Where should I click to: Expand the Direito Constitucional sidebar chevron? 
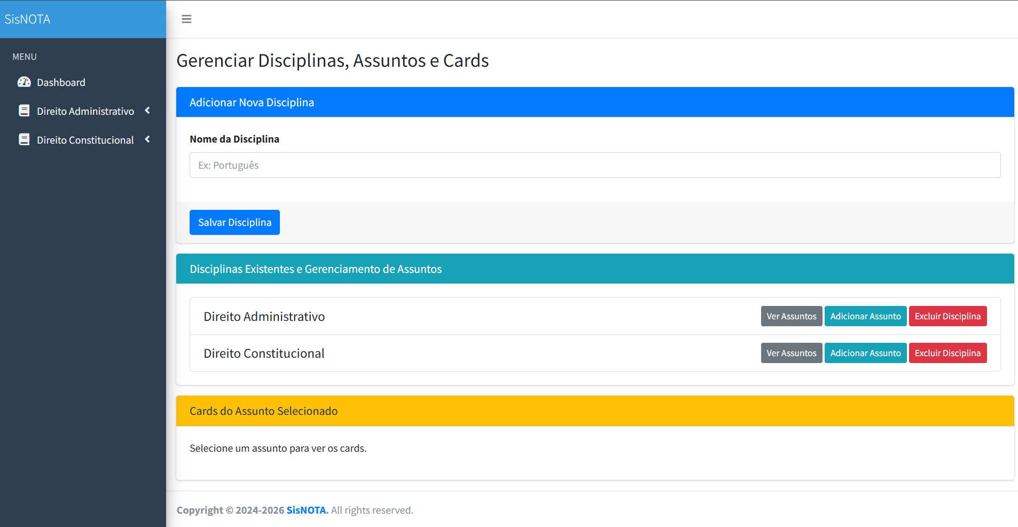point(147,139)
